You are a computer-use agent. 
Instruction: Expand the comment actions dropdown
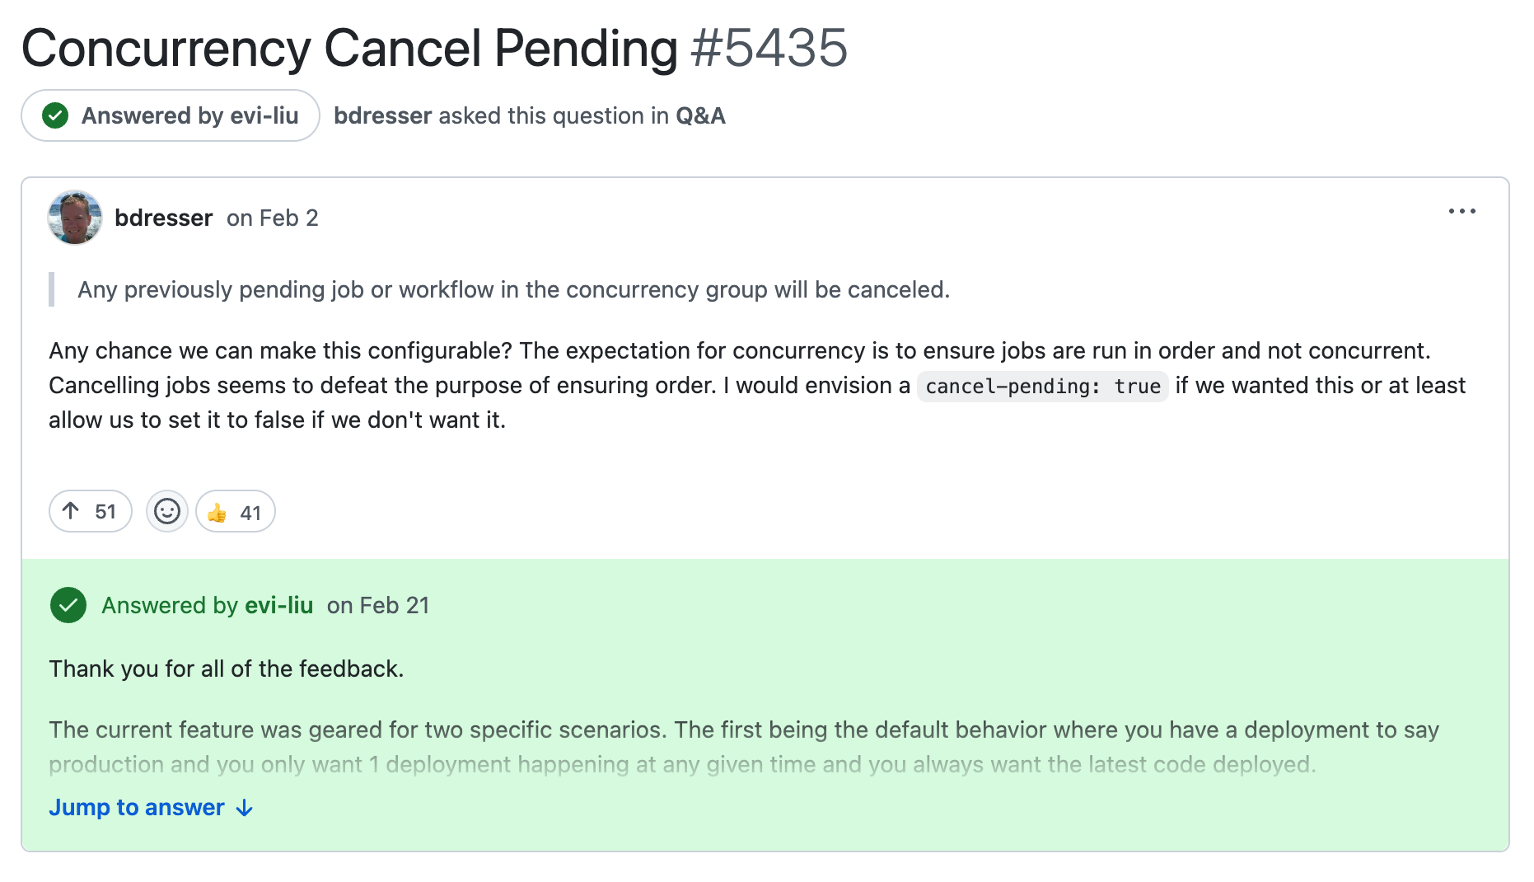click(1462, 213)
